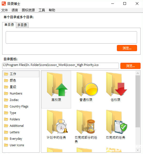Click the 目录博士 app logo in title bar
The width and height of the screenshot is (143, 154).
point(4,3)
